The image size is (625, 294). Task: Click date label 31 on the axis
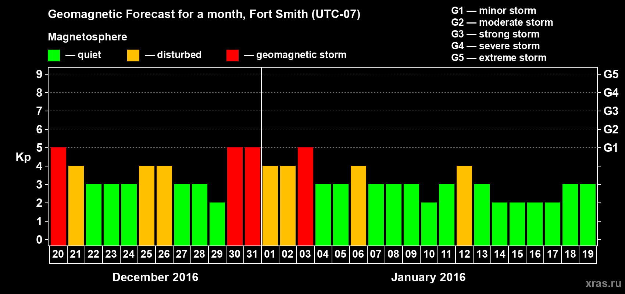[x=252, y=254]
